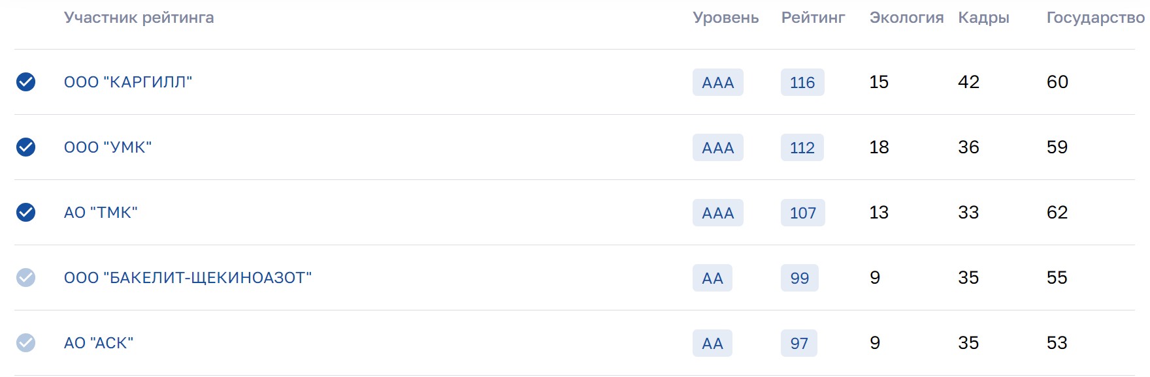Sort by the Экология column header
Image resolution: width=1150 pixels, height=377 pixels.
[906, 18]
